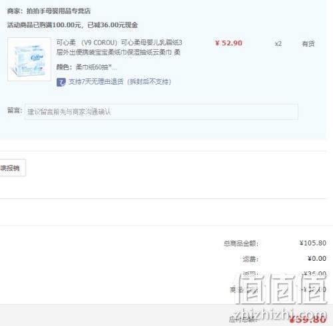Click the red payable total ¥59.80
This screenshot has height=326, width=333.
tap(308, 319)
